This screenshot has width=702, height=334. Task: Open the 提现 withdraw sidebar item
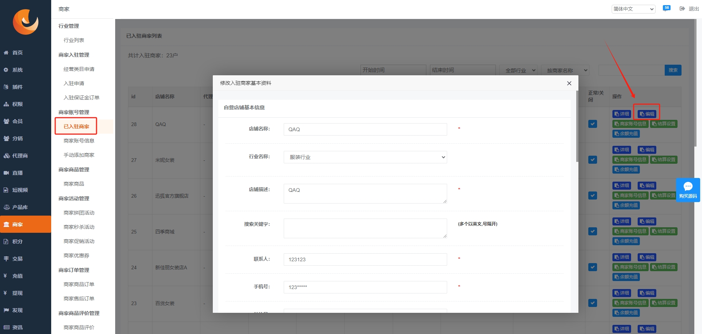[x=26, y=293]
